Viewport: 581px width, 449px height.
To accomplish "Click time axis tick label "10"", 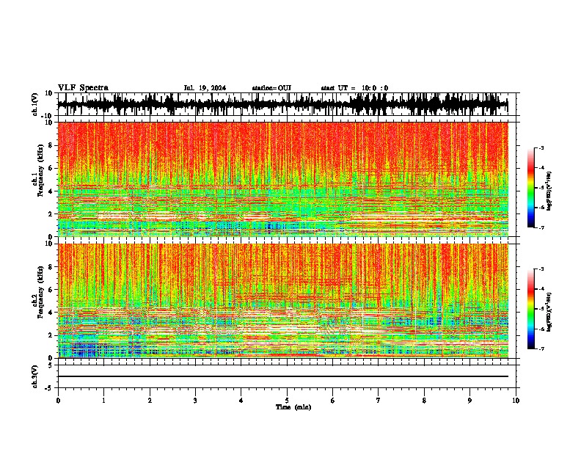I will click(x=516, y=401).
